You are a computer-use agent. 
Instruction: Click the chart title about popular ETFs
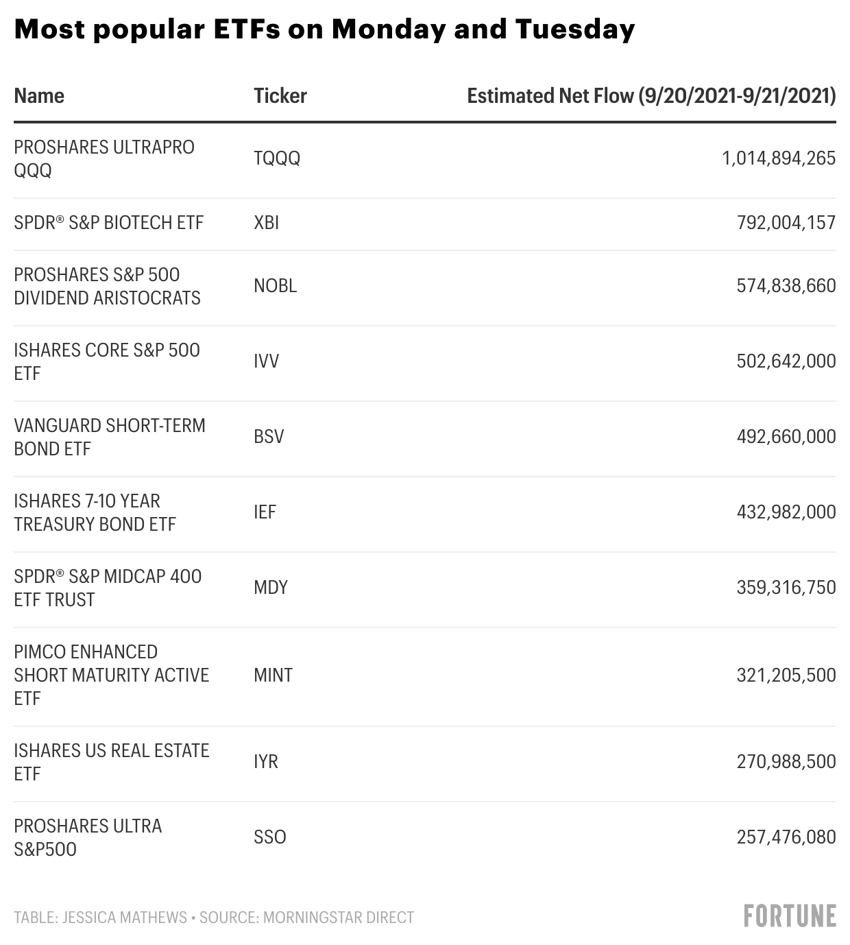(324, 29)
